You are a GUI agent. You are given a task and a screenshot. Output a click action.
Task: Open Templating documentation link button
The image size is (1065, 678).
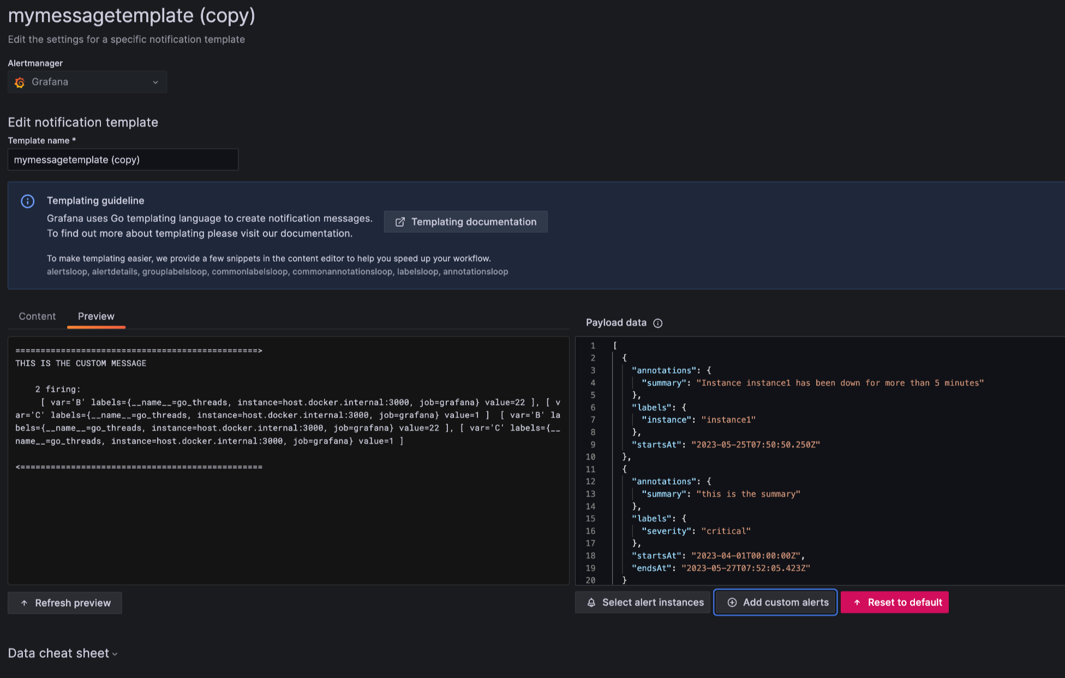465,222
